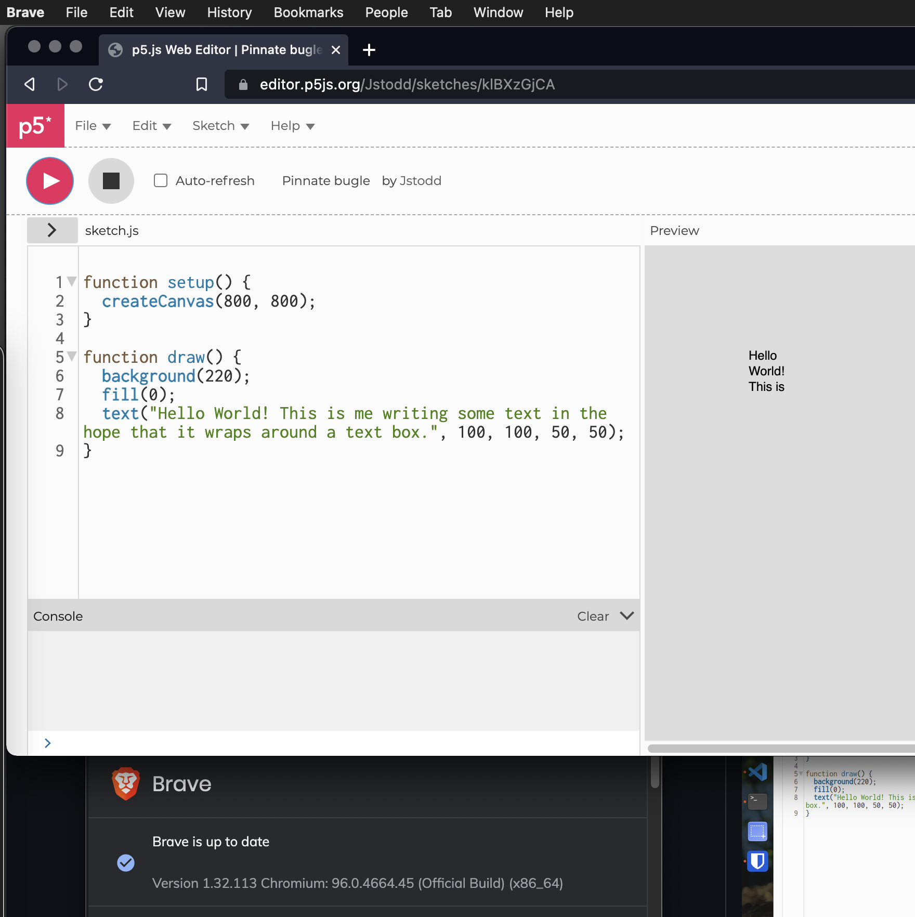
Task: Select the sketch.js tab
Action: click(x=111, y=230)
